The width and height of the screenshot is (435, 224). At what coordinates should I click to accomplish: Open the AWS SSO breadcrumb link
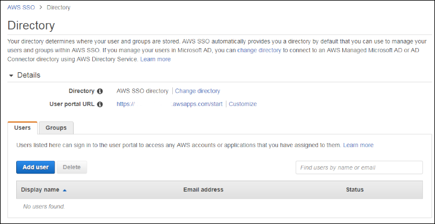[x=21, y=8]
